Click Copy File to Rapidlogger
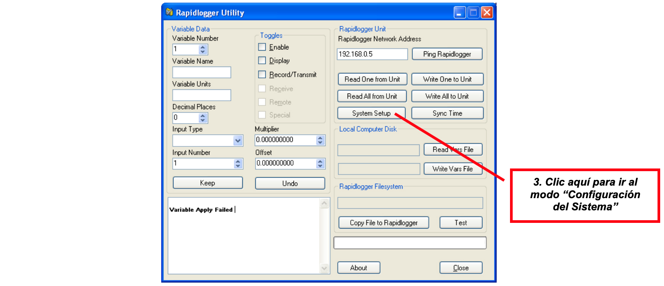 click(384, 223)
